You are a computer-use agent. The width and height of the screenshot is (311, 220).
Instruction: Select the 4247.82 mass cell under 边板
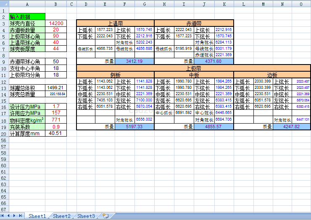[x=292, y=126]
